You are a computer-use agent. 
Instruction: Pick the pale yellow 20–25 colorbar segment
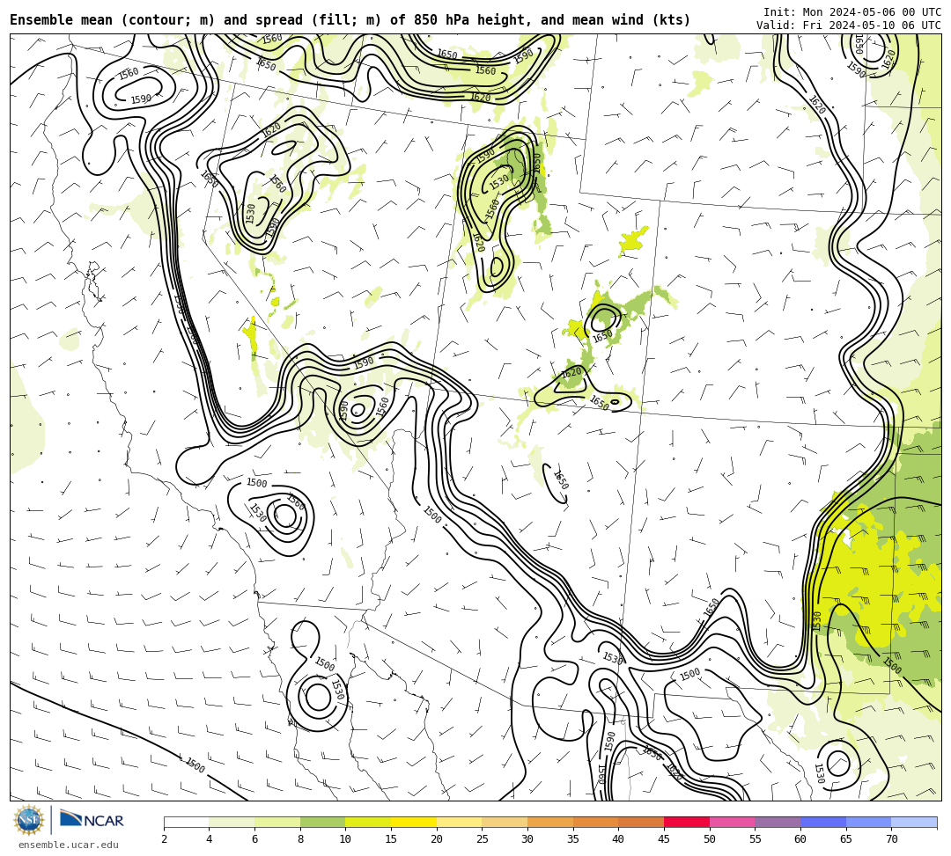pyautogui.click(x=459, y=822)
